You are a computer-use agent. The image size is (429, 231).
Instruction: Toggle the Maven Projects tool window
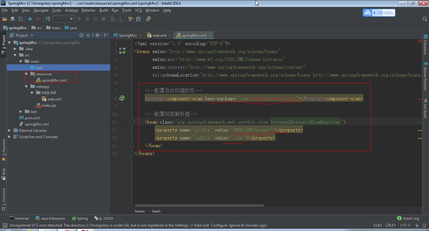(x=426, y=76)
